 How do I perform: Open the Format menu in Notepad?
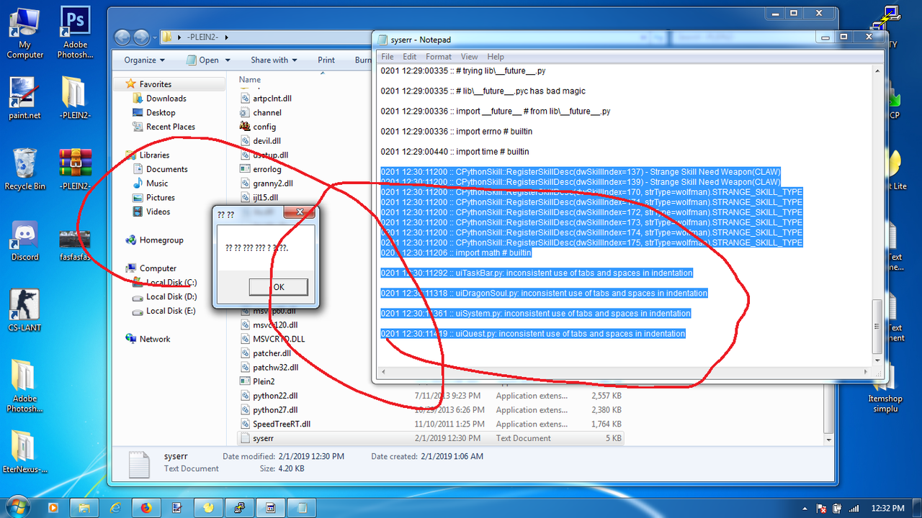click(439, 57)
